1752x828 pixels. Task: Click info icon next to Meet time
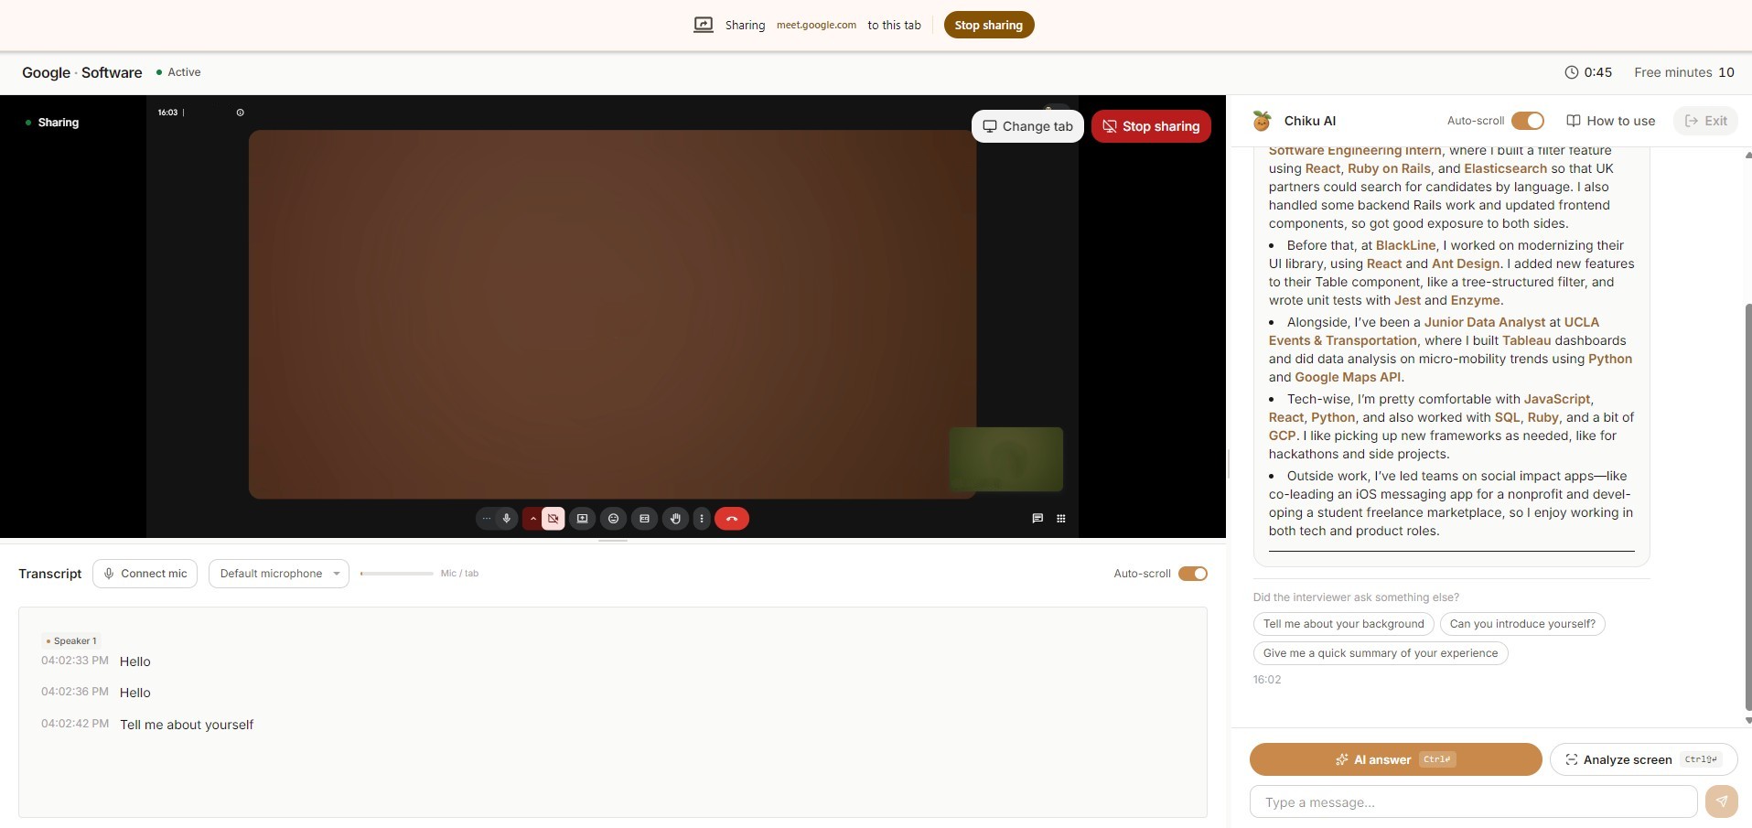click(241, 113)
